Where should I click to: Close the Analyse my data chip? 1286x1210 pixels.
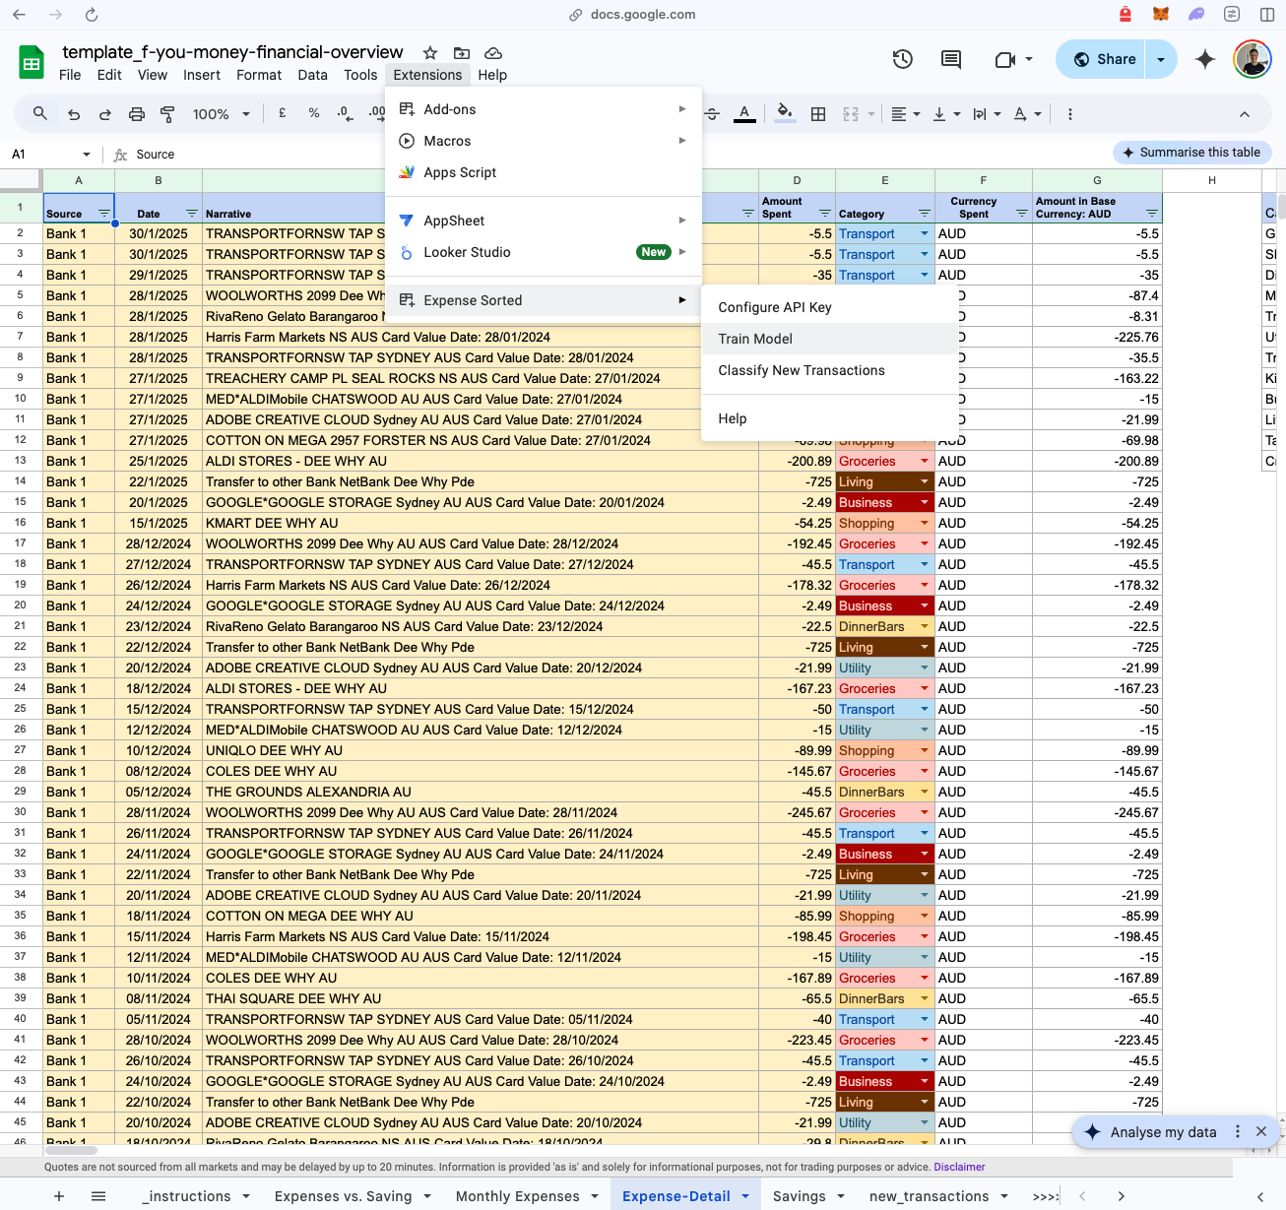(1261, 1132)
